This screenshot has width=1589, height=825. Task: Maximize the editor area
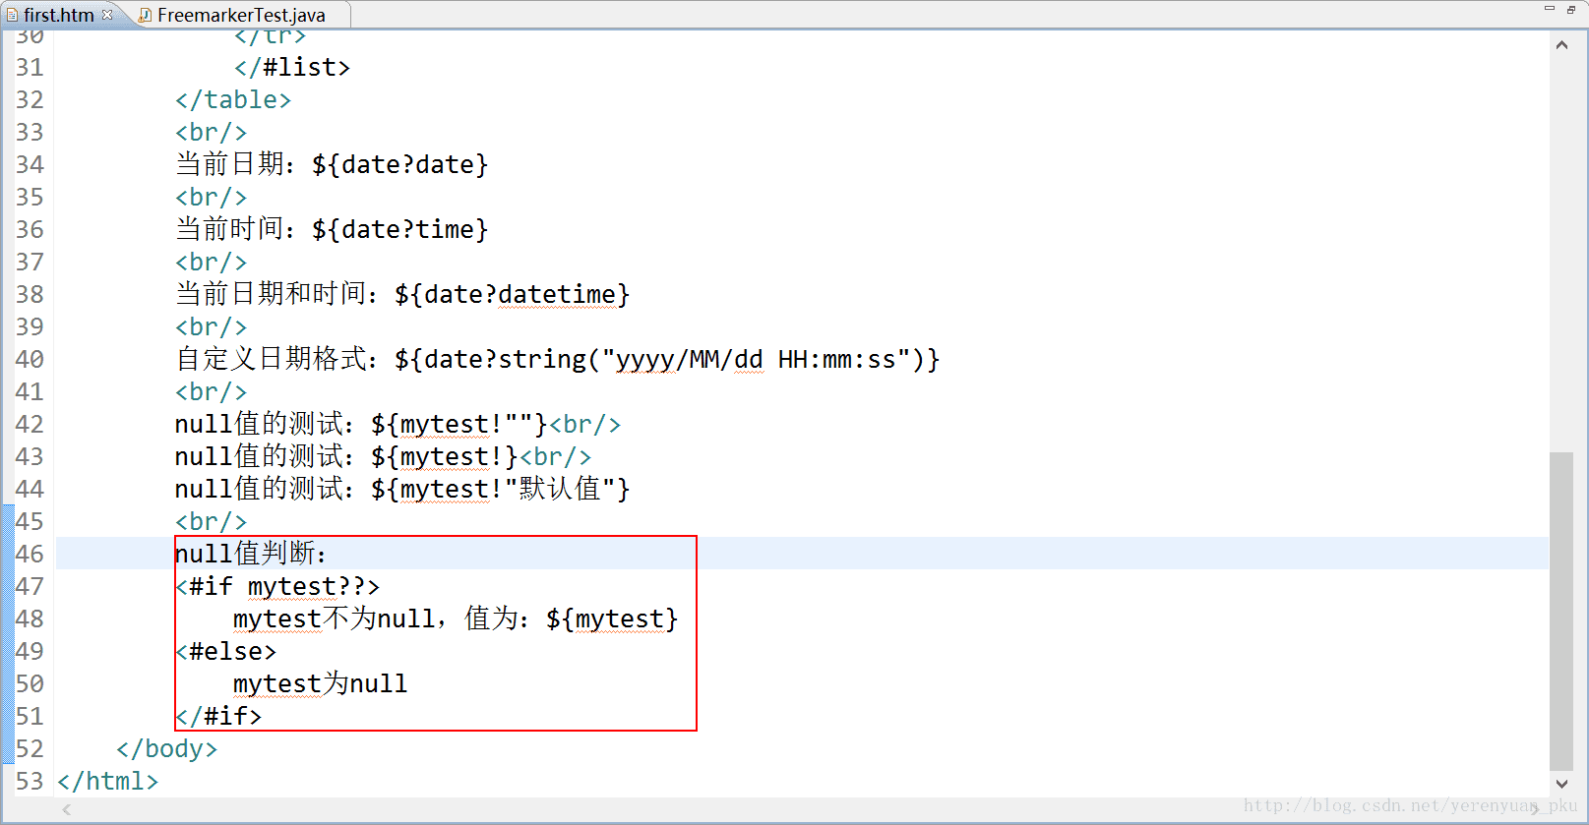coord(1571,9)
